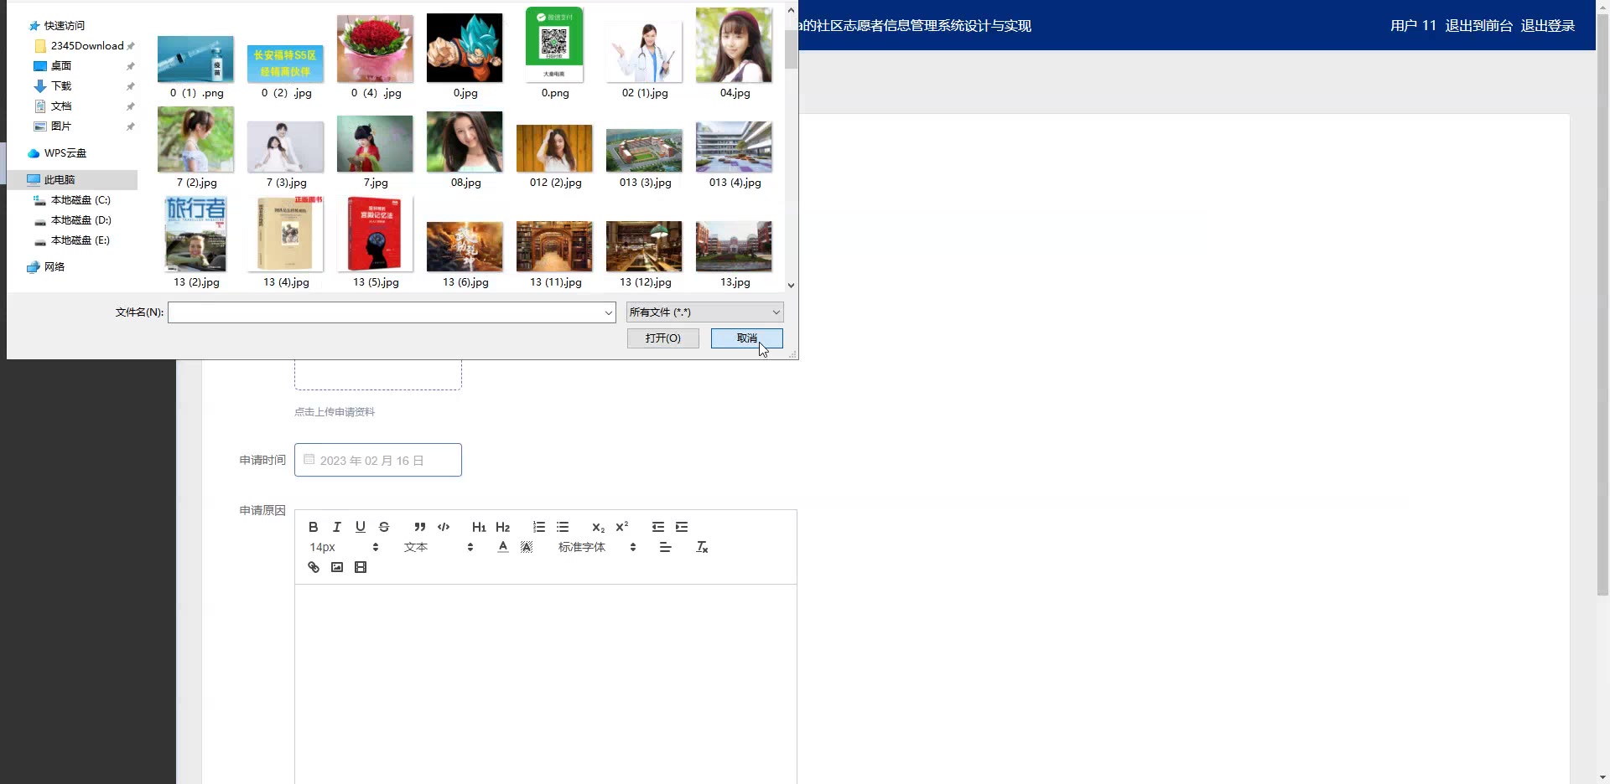This screenshot has height=784, width=1610.
Task: Click the file list scroll up arrow
Action: pos(791,11)
